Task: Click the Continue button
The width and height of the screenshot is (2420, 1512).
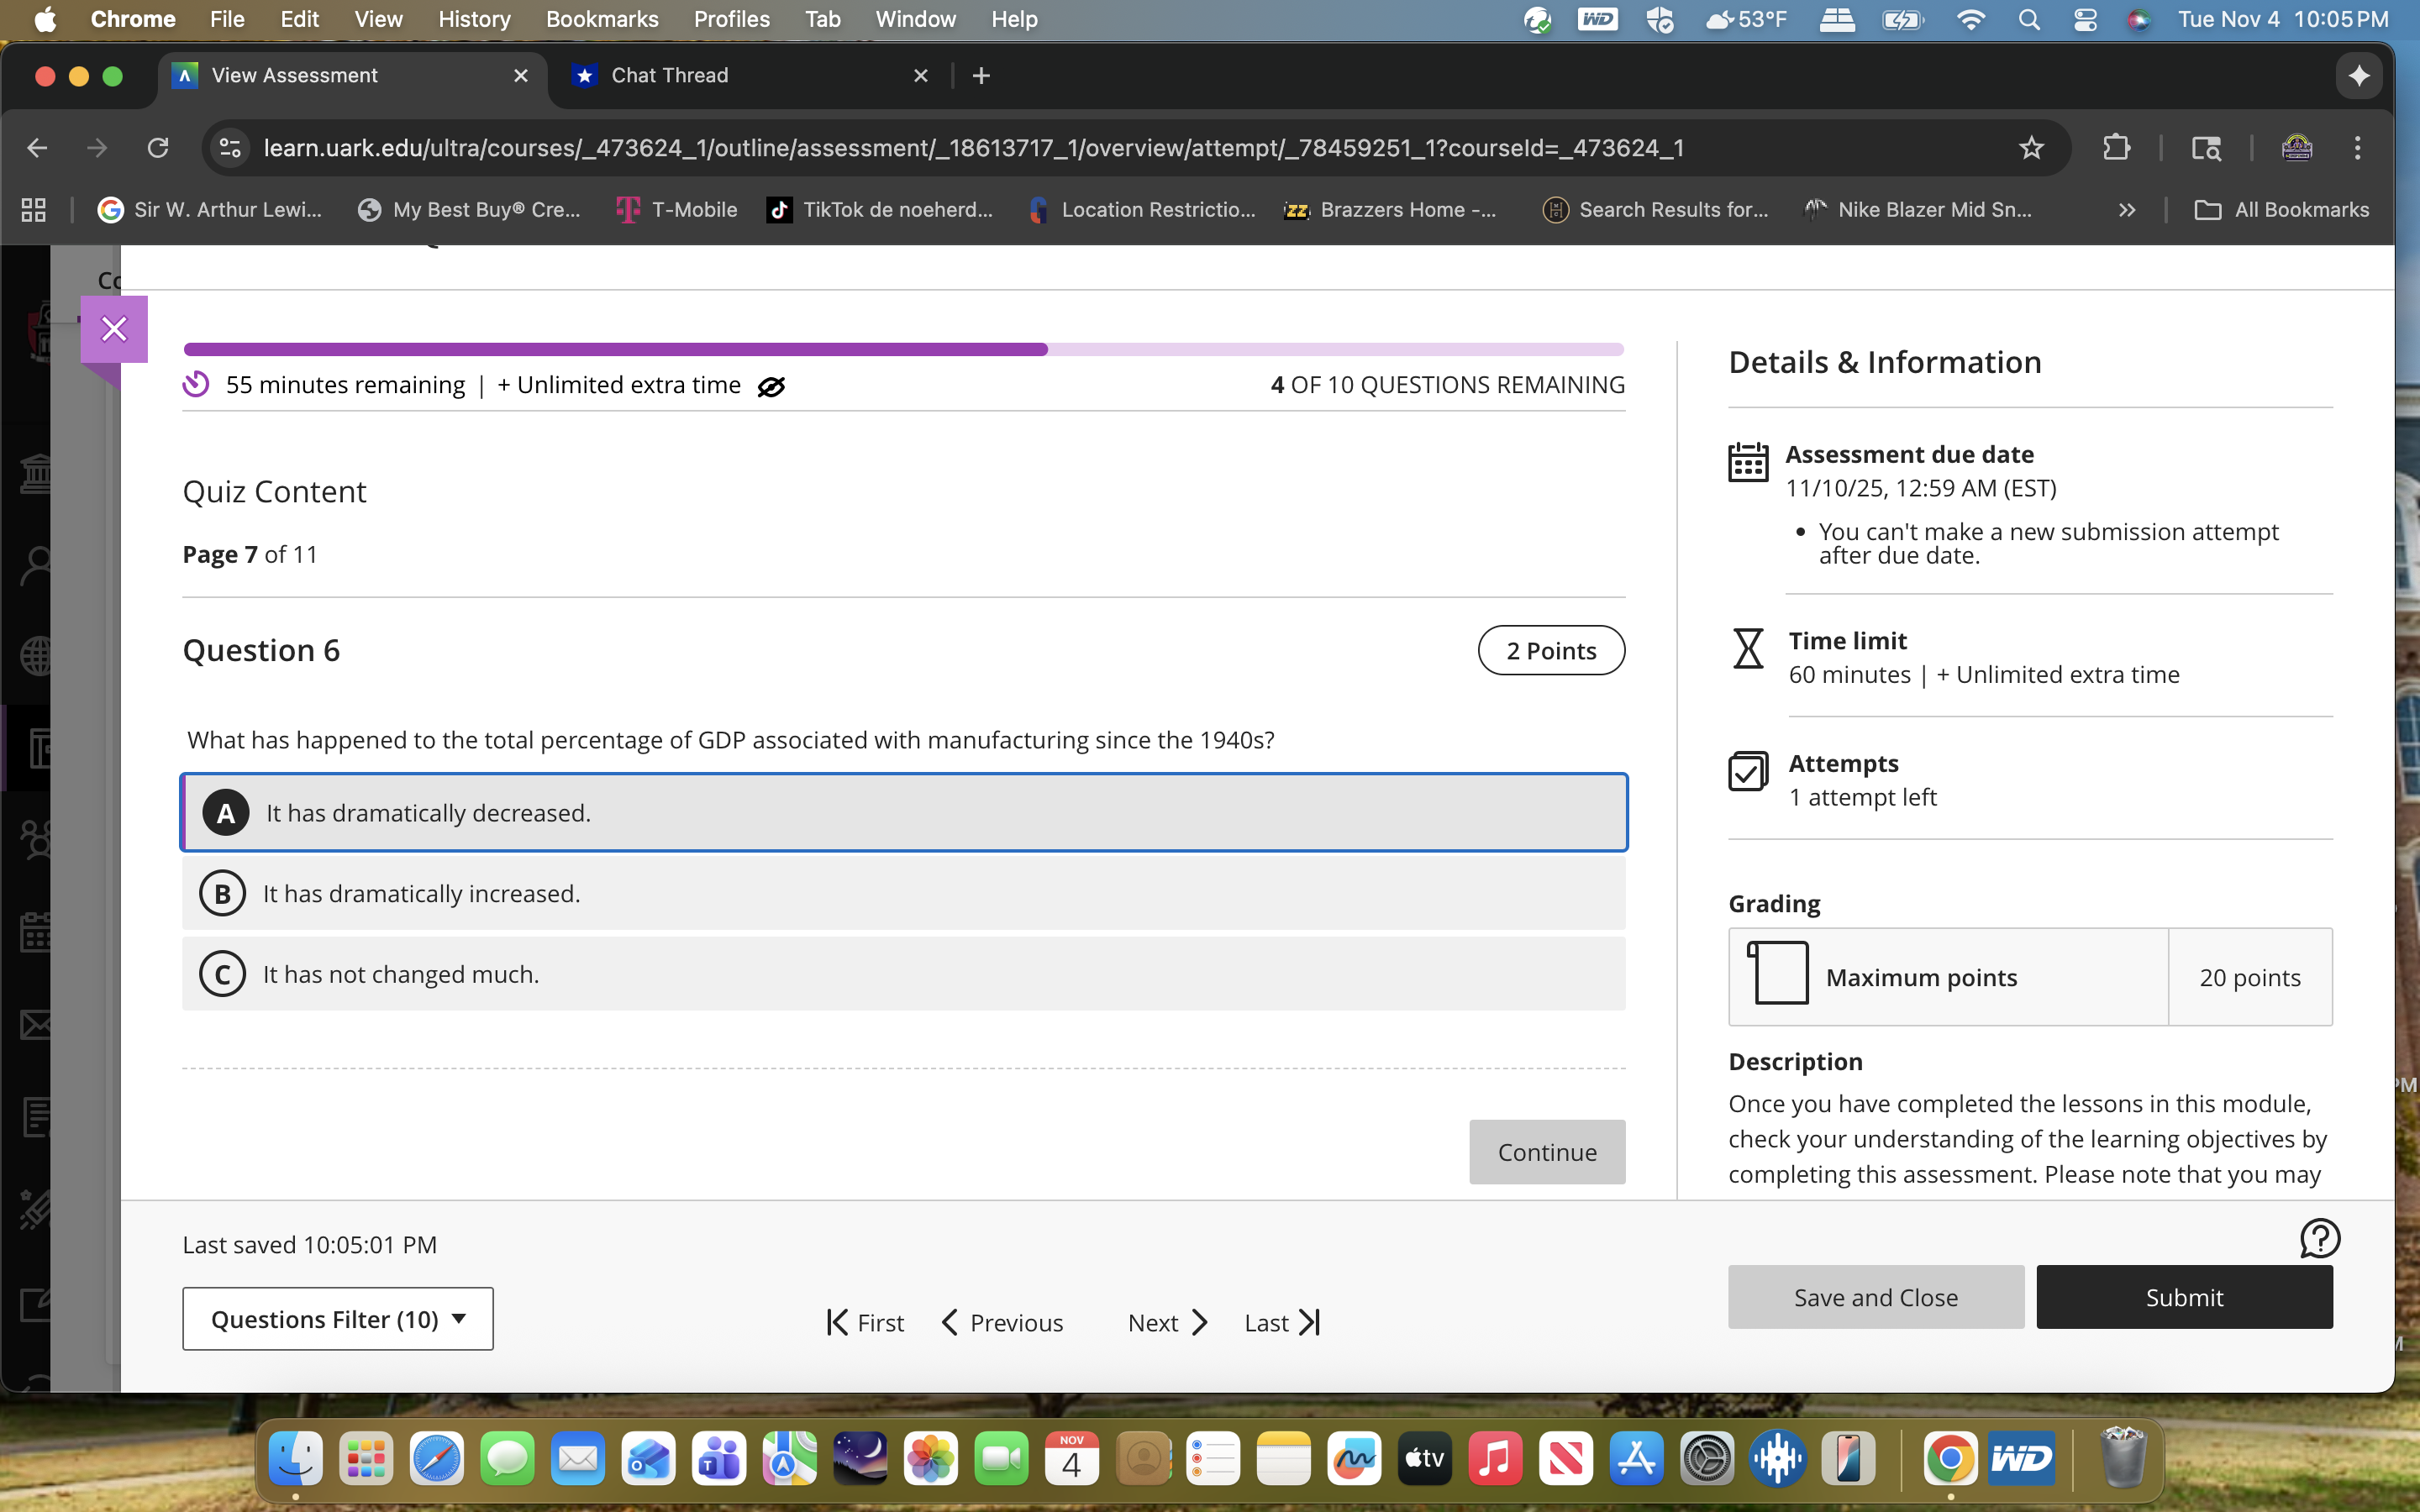Action: 1546,1151
